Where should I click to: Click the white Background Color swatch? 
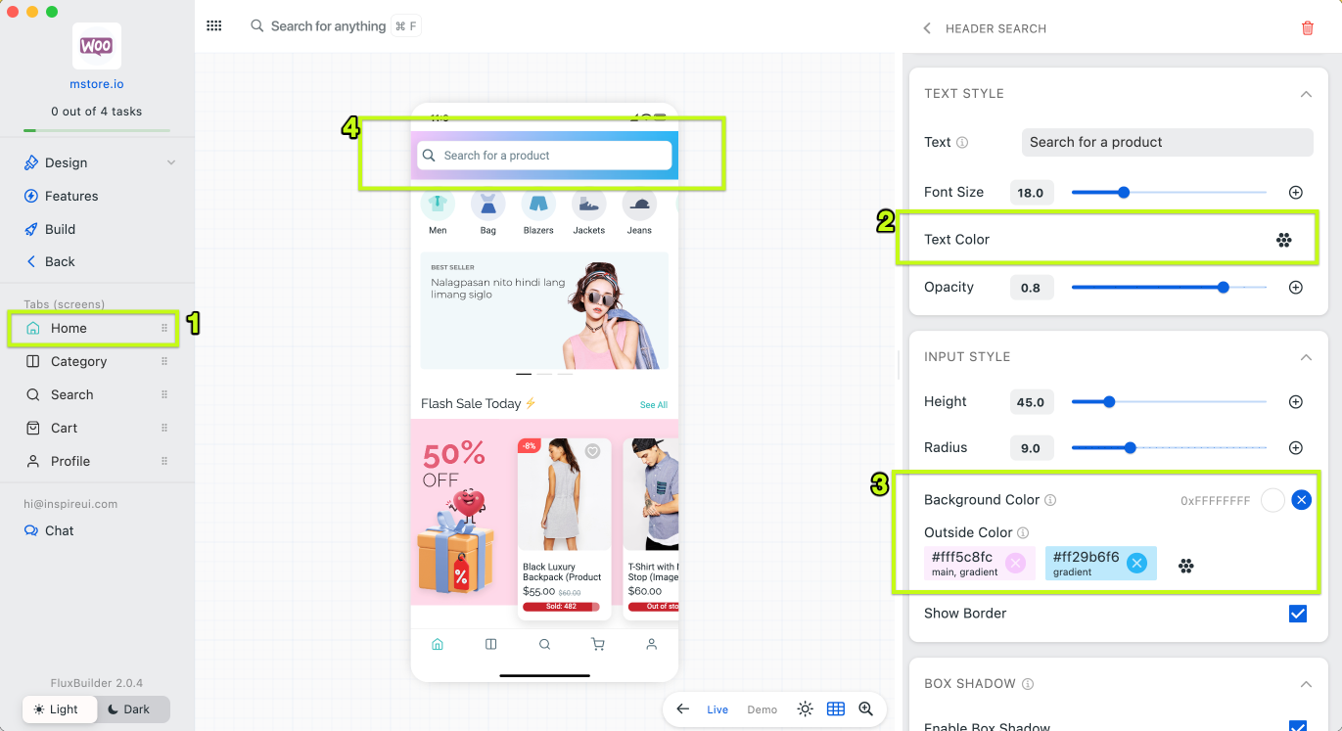(1272, 500)
